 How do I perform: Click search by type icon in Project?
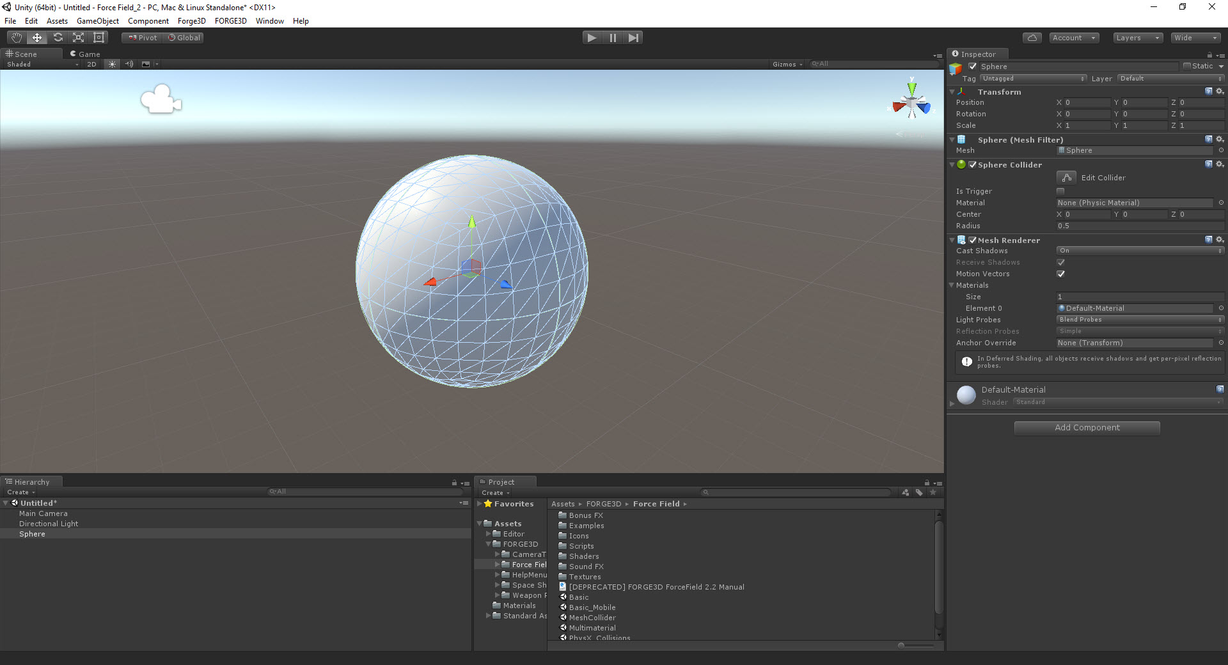coord(906,492)
